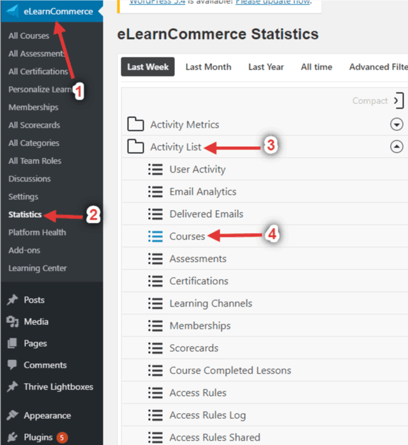
Task: Click the Pages icon in sidebar
Action: point(12,343)
